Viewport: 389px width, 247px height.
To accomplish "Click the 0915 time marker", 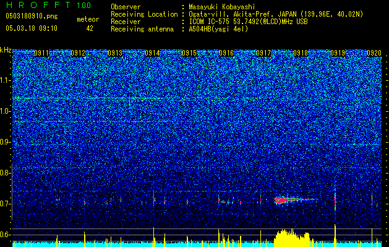I will pos(189,53).
